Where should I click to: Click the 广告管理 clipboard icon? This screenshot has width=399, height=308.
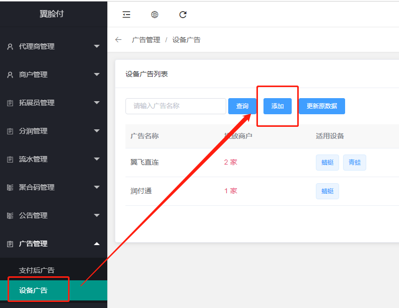click(10, 244)
